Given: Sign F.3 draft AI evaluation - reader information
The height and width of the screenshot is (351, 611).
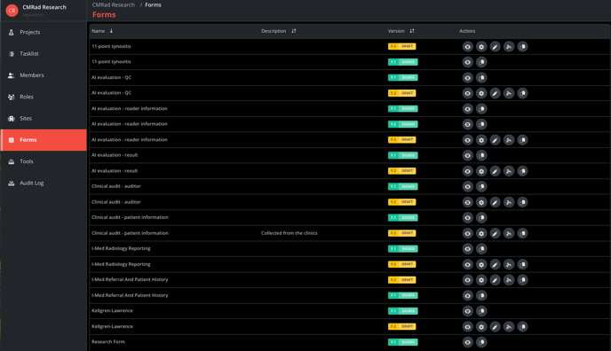Looking at the screenshot, I should pyautogui.click(x=509, y=140).
